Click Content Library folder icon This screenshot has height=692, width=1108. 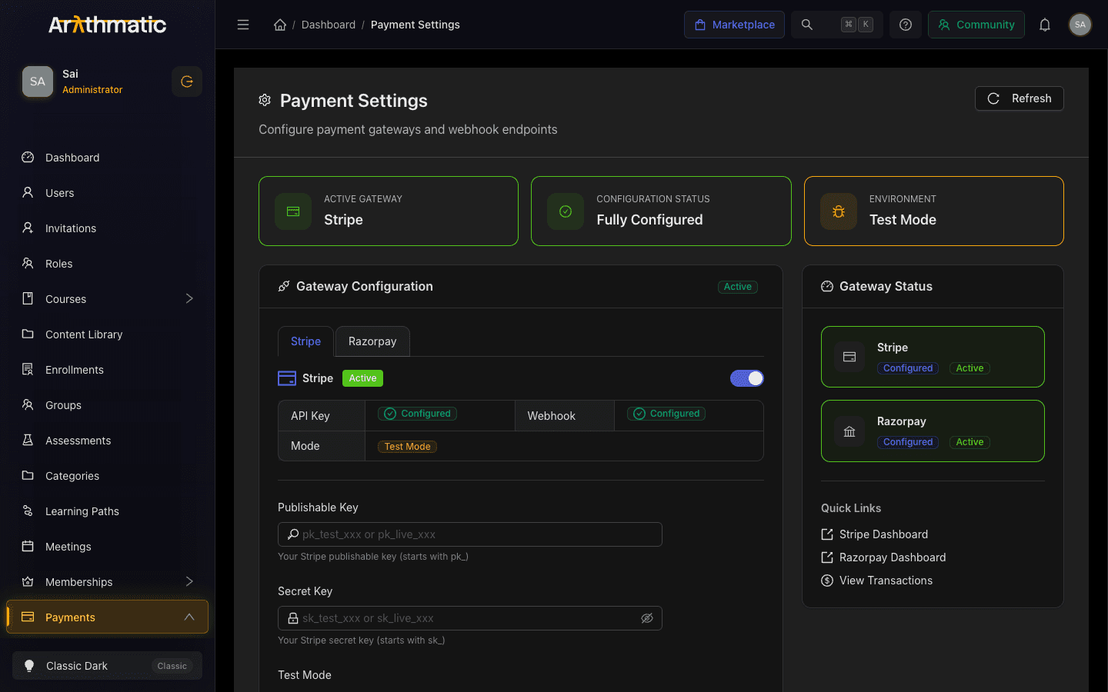click(28, 334)
